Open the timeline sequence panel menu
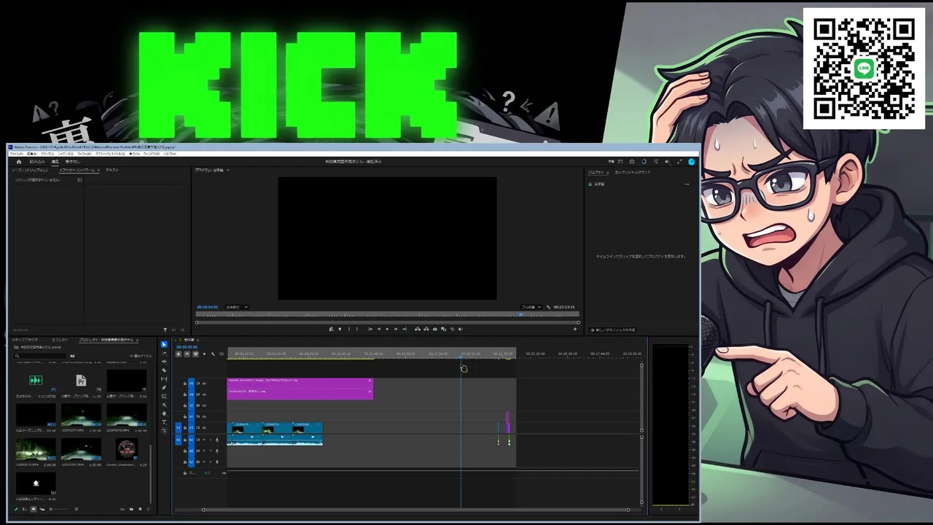 coord(199,340)
